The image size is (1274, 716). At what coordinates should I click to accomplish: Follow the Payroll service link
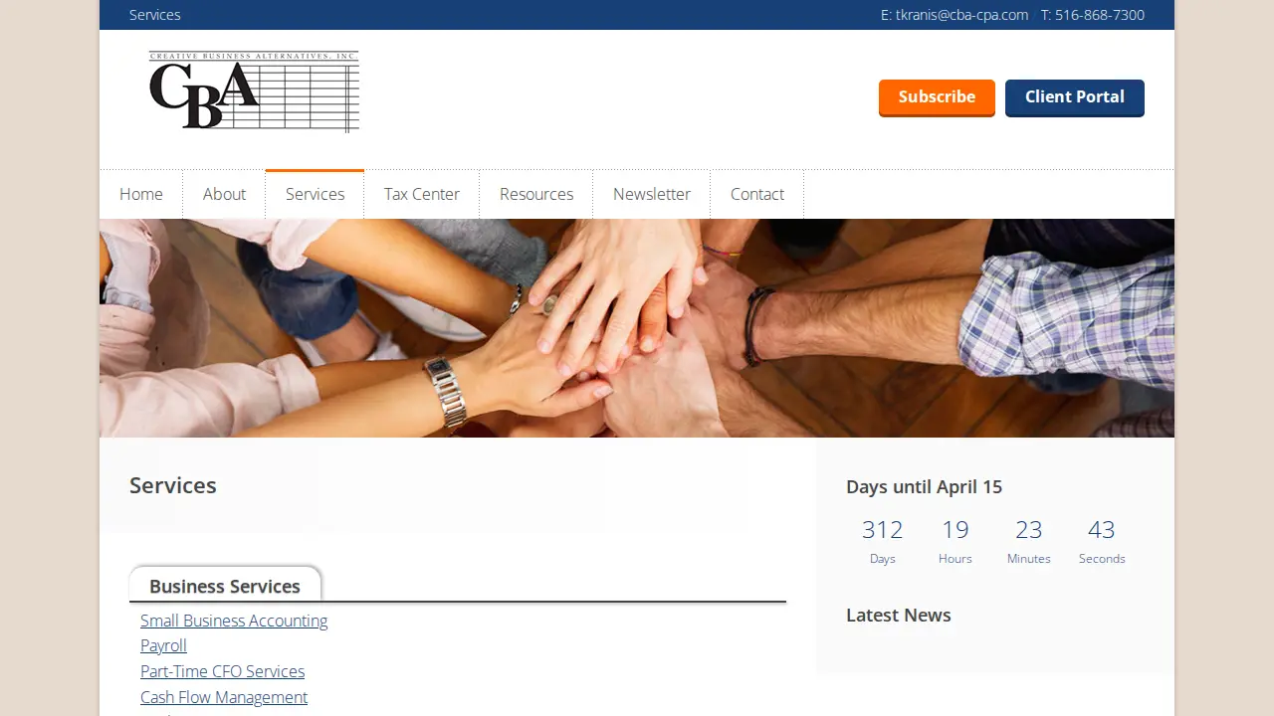[163, 645]
